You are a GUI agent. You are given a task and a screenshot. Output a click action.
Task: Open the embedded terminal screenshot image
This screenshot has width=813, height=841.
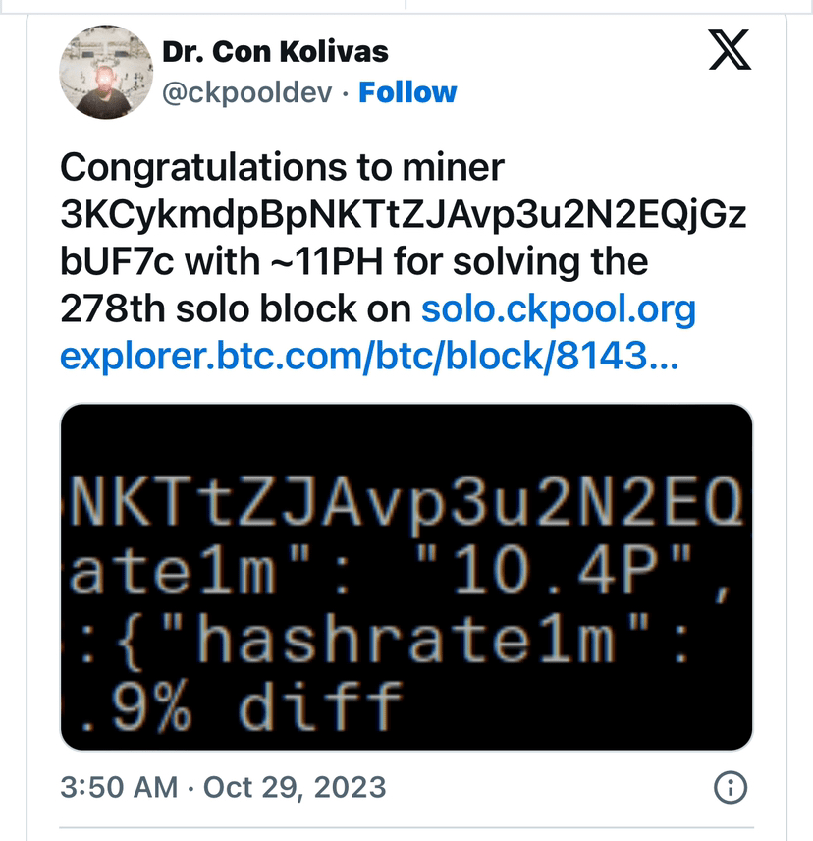click(406, 577)
